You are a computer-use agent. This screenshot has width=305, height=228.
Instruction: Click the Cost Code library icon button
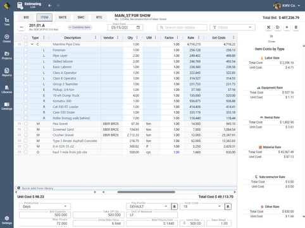228,207
